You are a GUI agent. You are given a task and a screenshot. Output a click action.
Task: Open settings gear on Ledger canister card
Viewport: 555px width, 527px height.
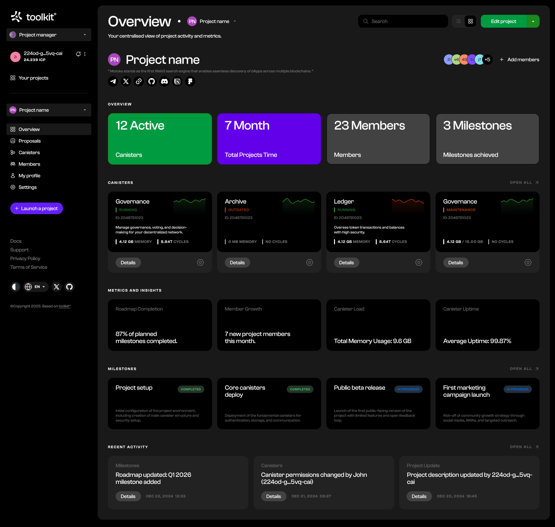(419, 262)
